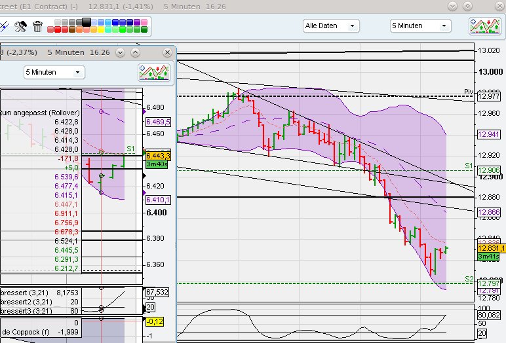
Task: Pick the lightest gray color swatch
Action: tap(58, 22)
